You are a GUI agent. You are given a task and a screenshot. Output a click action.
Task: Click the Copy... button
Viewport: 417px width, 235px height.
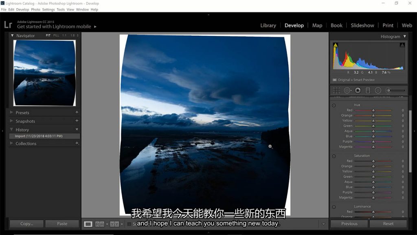[26, 224]
